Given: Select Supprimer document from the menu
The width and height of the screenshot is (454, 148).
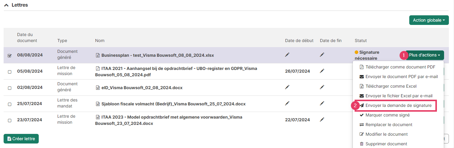Looking at the screenshot, I should [383, 144].
